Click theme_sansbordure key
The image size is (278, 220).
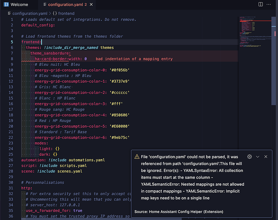(x=50, y=53)
